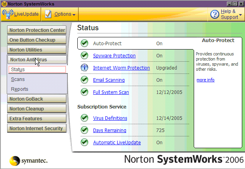245x169 pixels.
Task: Close the Norton SystemWorks window
Action: coord(241,4)
